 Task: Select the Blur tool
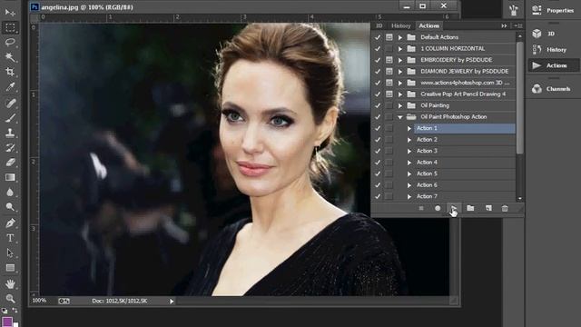coord(10,192)
